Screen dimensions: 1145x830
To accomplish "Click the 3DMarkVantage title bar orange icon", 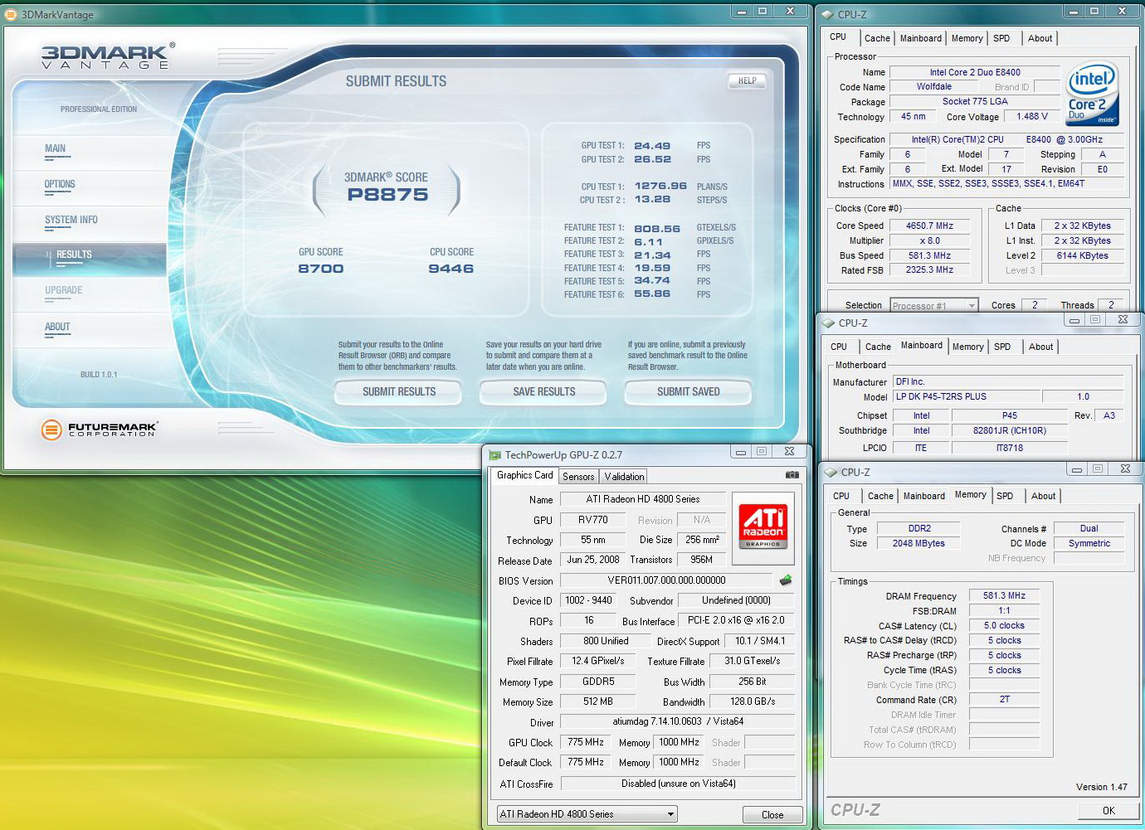I will (x=11, y=14).
